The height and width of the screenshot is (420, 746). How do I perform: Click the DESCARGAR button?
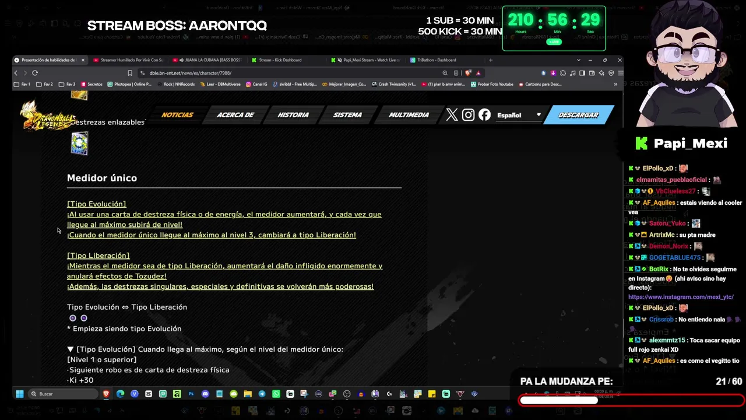(579, 115)
